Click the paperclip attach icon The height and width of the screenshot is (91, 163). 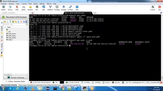pyautogui.click(x=161, y=13)
